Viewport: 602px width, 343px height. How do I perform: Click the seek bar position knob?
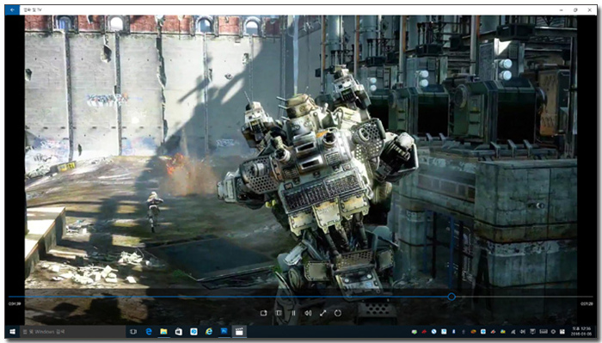click(451, 297)
